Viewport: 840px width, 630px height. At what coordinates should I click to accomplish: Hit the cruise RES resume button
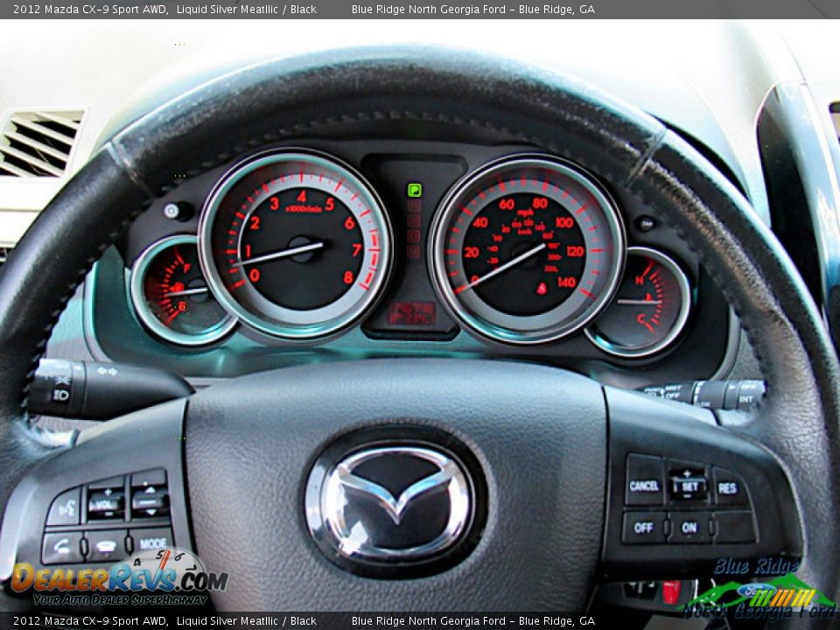tap(729, 486)
